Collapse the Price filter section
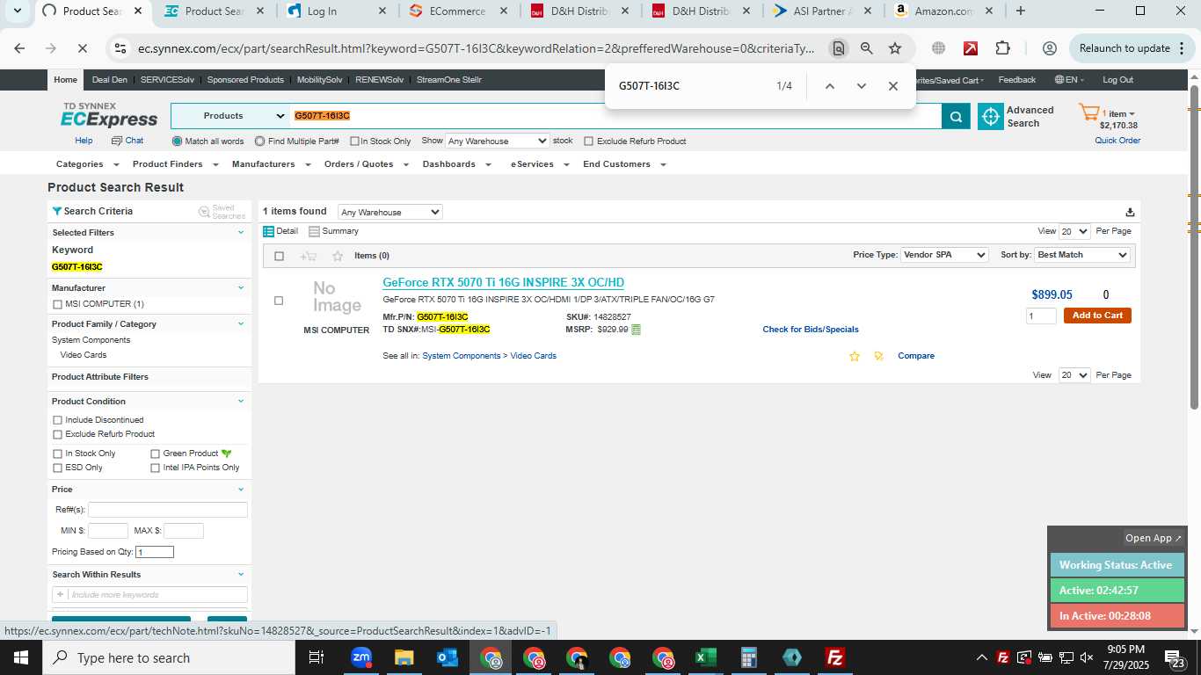Viewport: 1201px width, 675px height. pyautogui.click(x=241, y=489)
